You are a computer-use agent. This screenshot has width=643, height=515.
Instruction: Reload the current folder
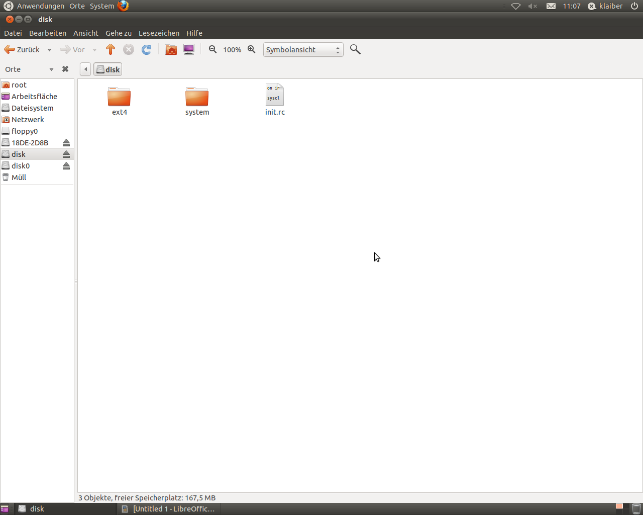[x=146, y=49]
